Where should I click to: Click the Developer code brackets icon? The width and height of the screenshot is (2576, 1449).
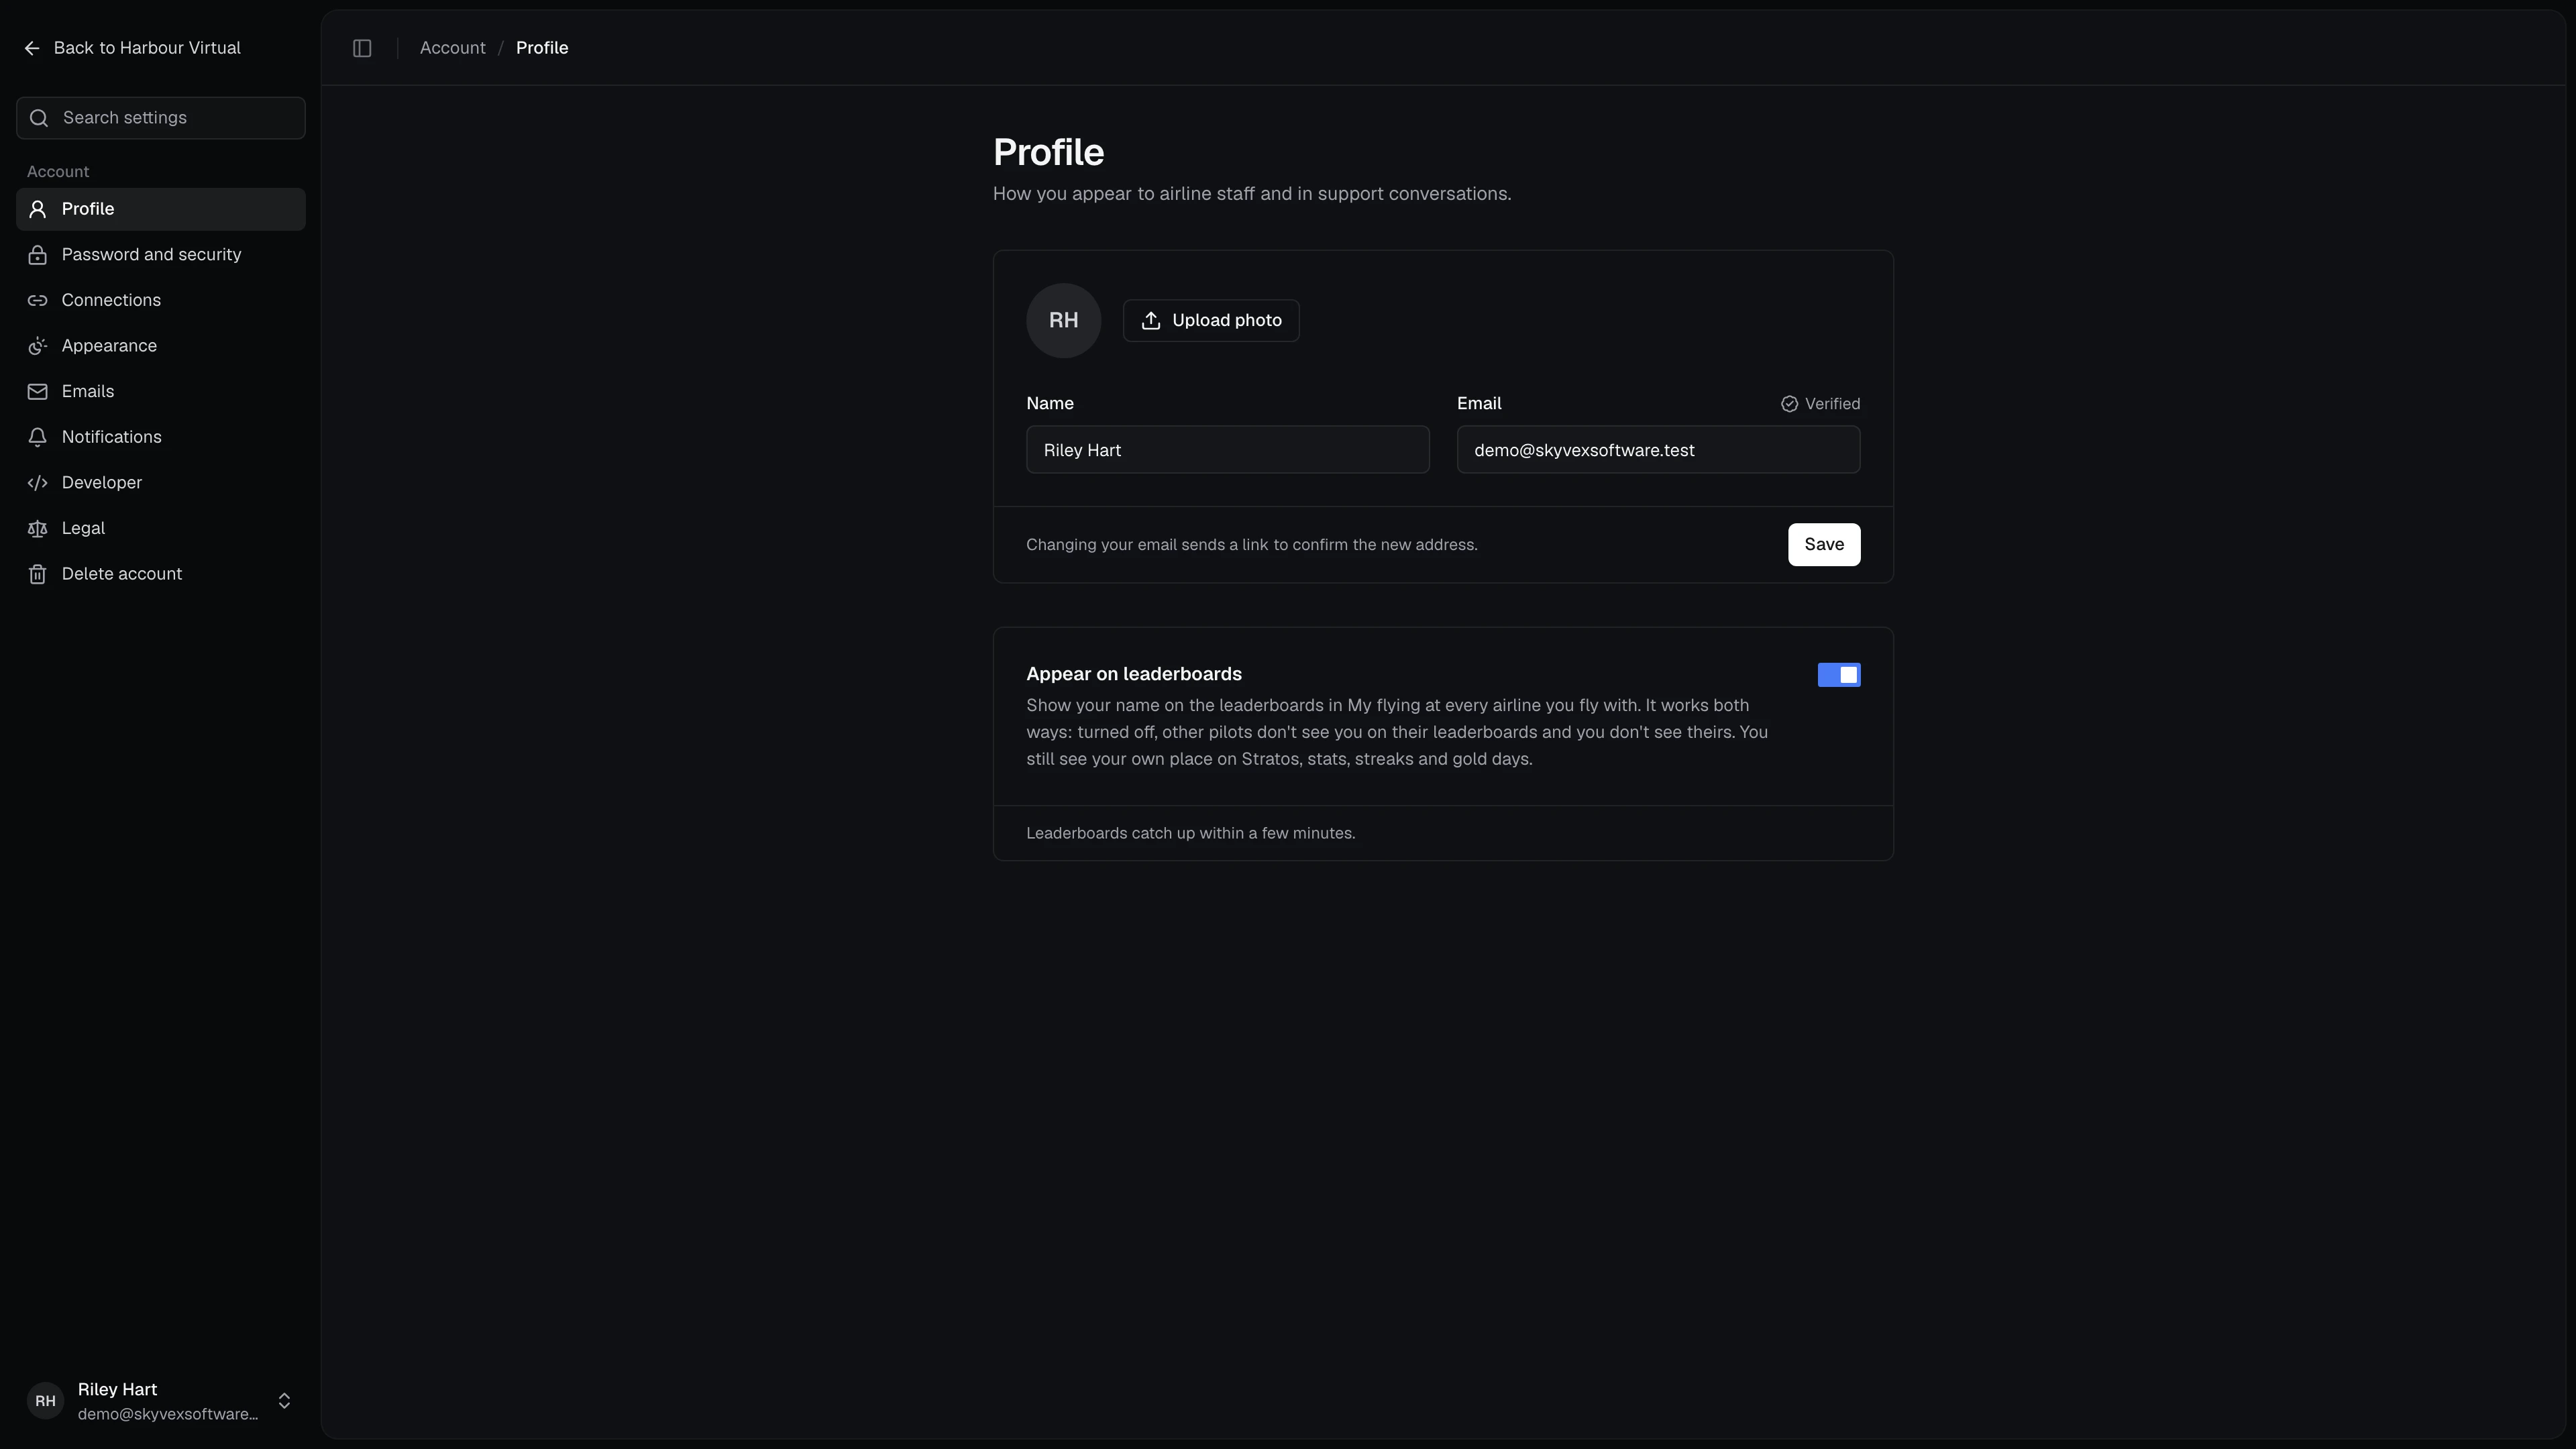tap(38, 483)
